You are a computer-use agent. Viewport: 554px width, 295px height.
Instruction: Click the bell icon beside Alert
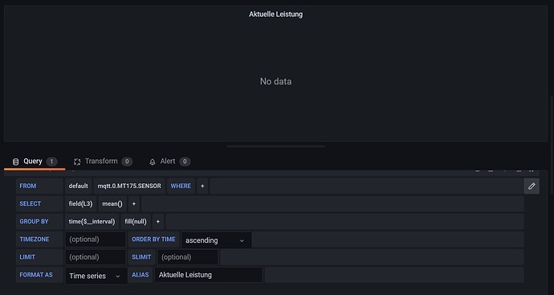pyautogui.click(x=153, y=162)
